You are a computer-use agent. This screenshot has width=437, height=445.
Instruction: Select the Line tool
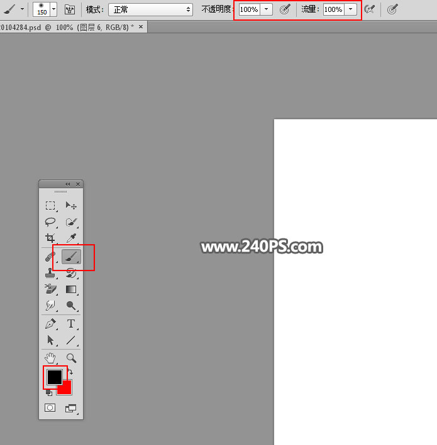coord(71,340)
